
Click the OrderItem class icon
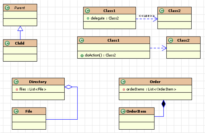[x=123, y=111]
